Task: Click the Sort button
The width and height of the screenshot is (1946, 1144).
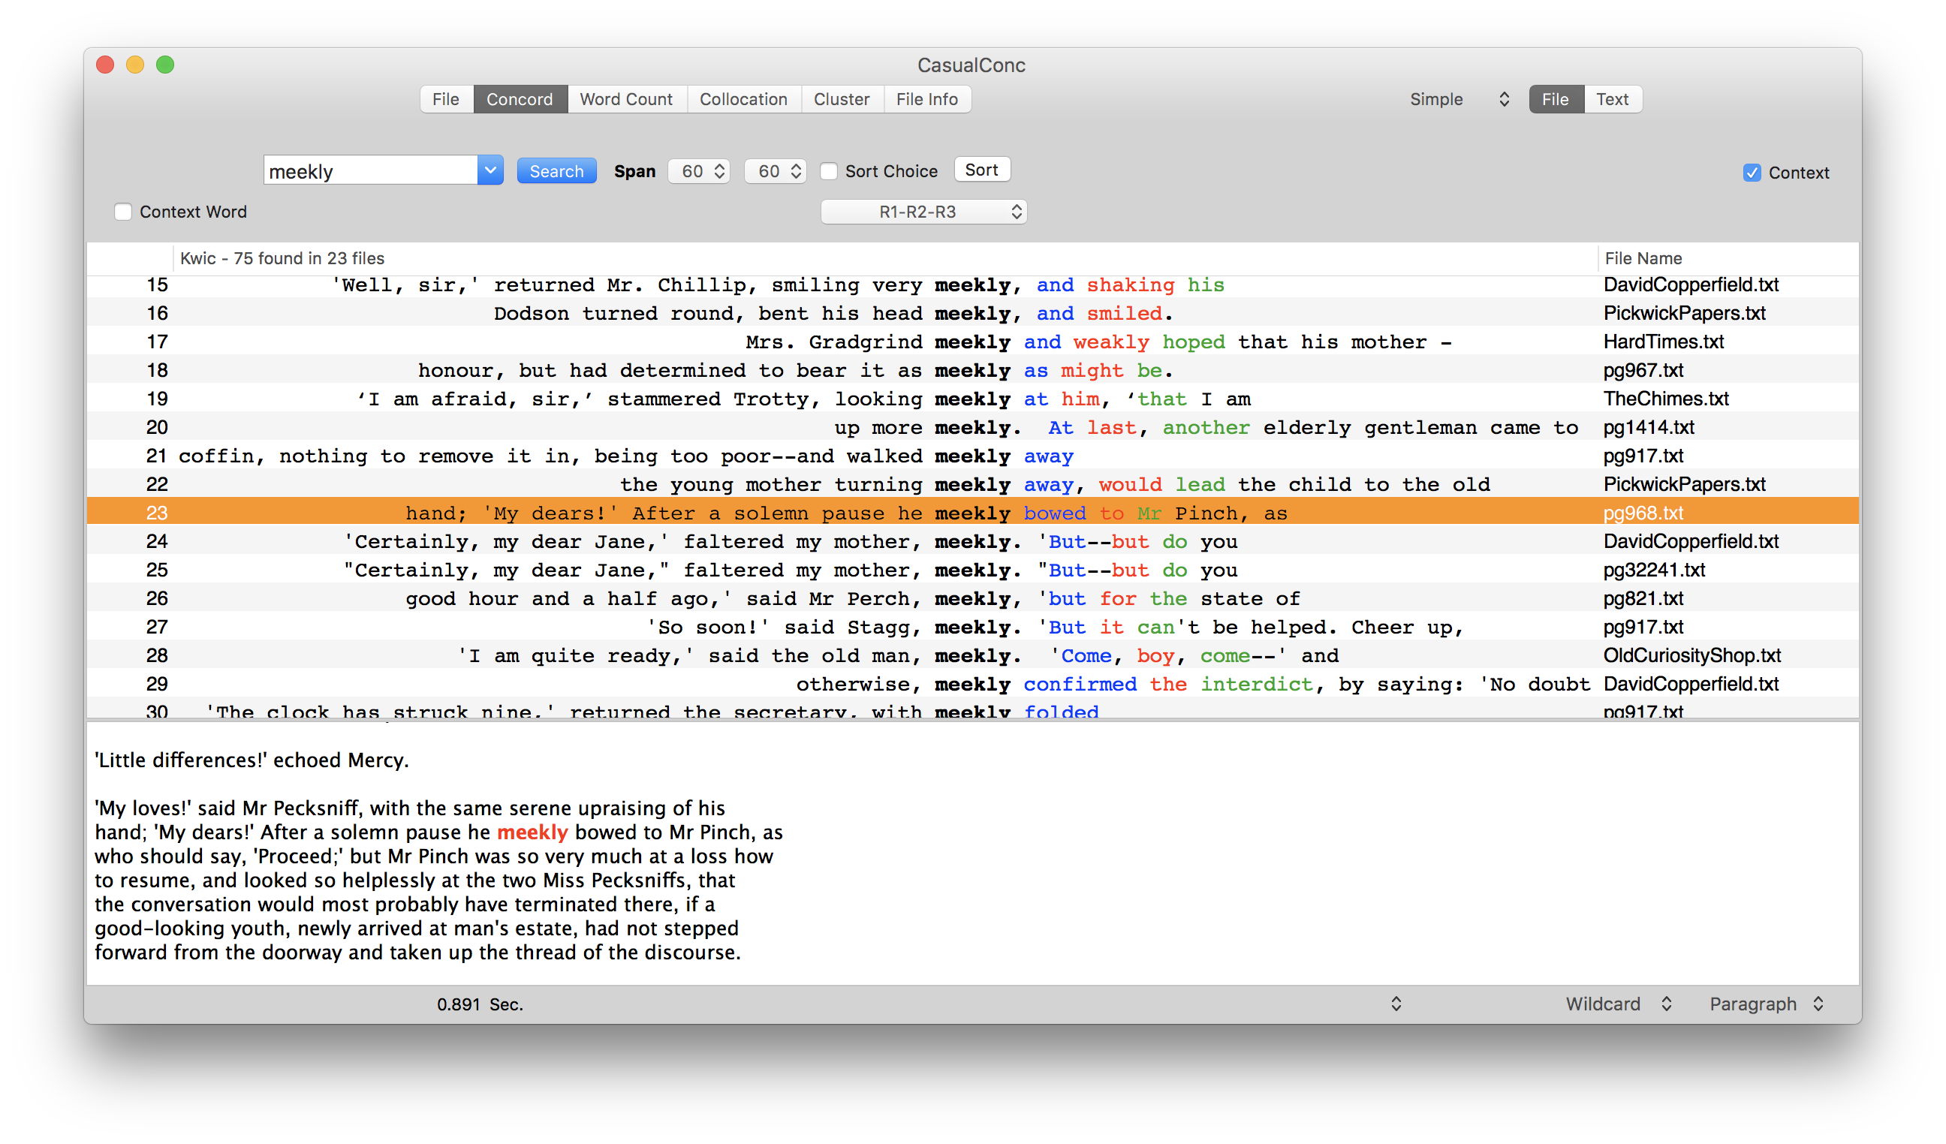Action: click(981, 170)
